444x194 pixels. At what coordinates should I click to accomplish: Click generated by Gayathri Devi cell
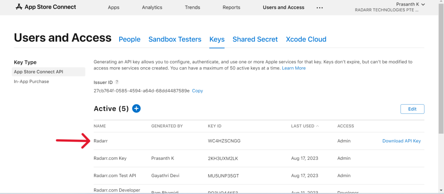click(x=164, y=176)
